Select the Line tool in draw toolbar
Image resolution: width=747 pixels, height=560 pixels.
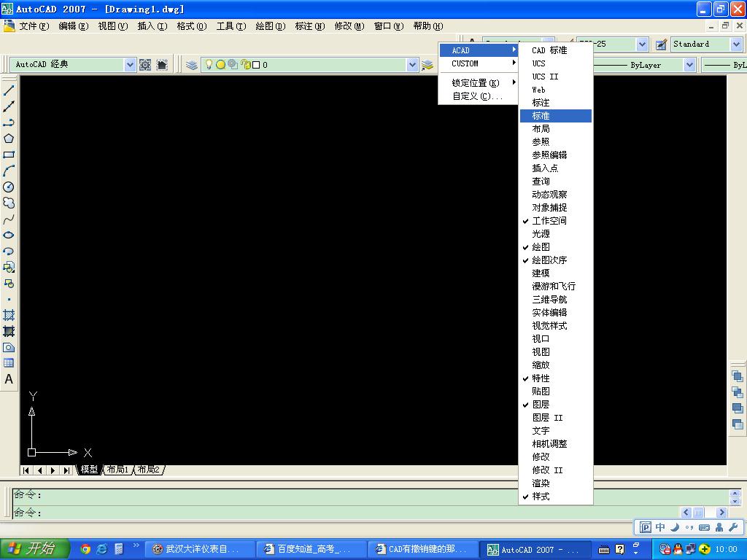9,90
